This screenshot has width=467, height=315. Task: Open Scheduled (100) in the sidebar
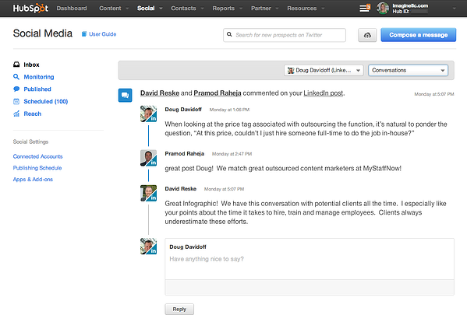click(x=45, y=101)
